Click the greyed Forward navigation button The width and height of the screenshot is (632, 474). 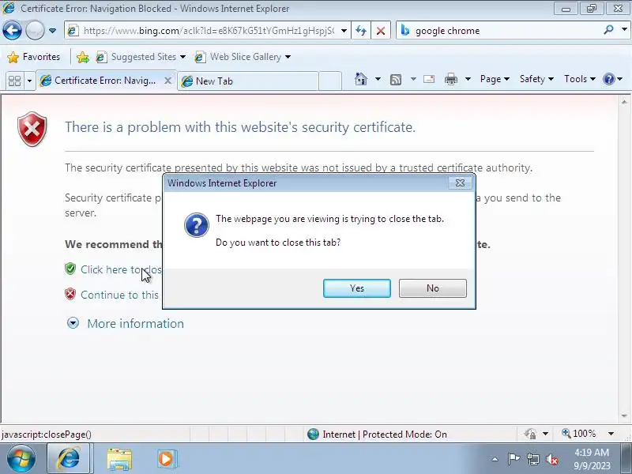(35, 31)
